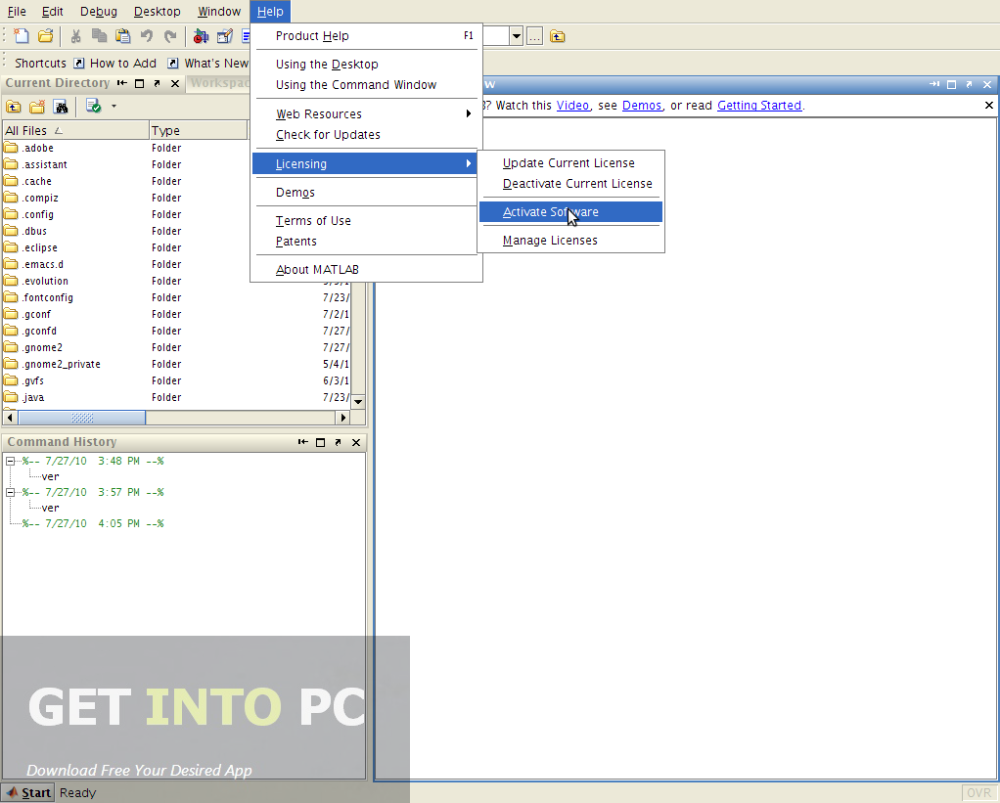1000x803 pixels.
Task: Click the horizontal scrollbar right arrow
Action: coord(343,418)
